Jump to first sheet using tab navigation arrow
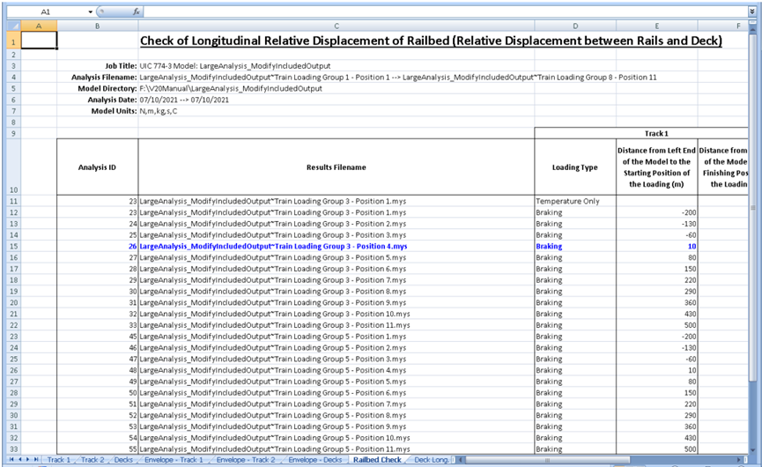762x467 pixels. point(10,460)
